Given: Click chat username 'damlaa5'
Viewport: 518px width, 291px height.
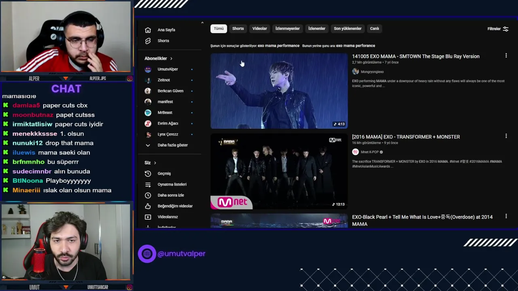Looking at the screenshot, I should [x=26, y=105].
